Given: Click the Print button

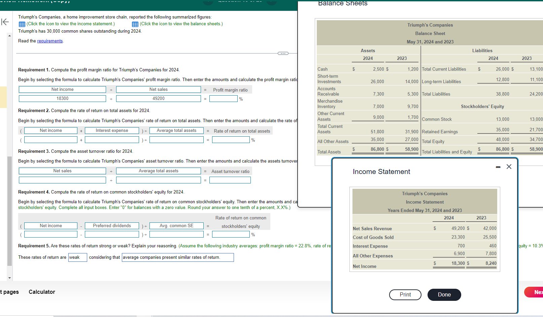Looking at the screenshot, I should coord(405,294).
